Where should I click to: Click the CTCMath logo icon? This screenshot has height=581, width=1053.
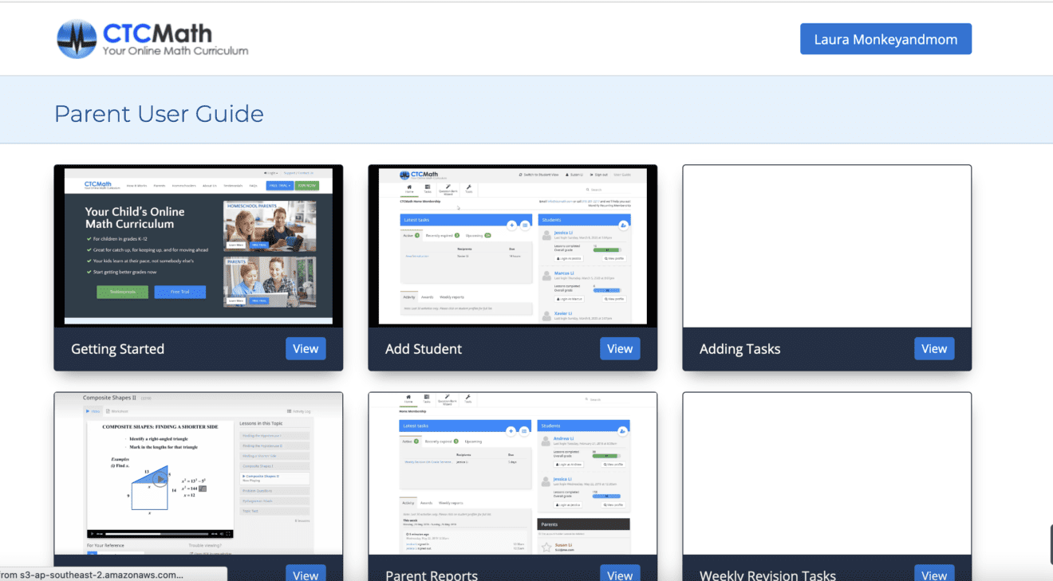pyautogui.click(x=77, y=39)
